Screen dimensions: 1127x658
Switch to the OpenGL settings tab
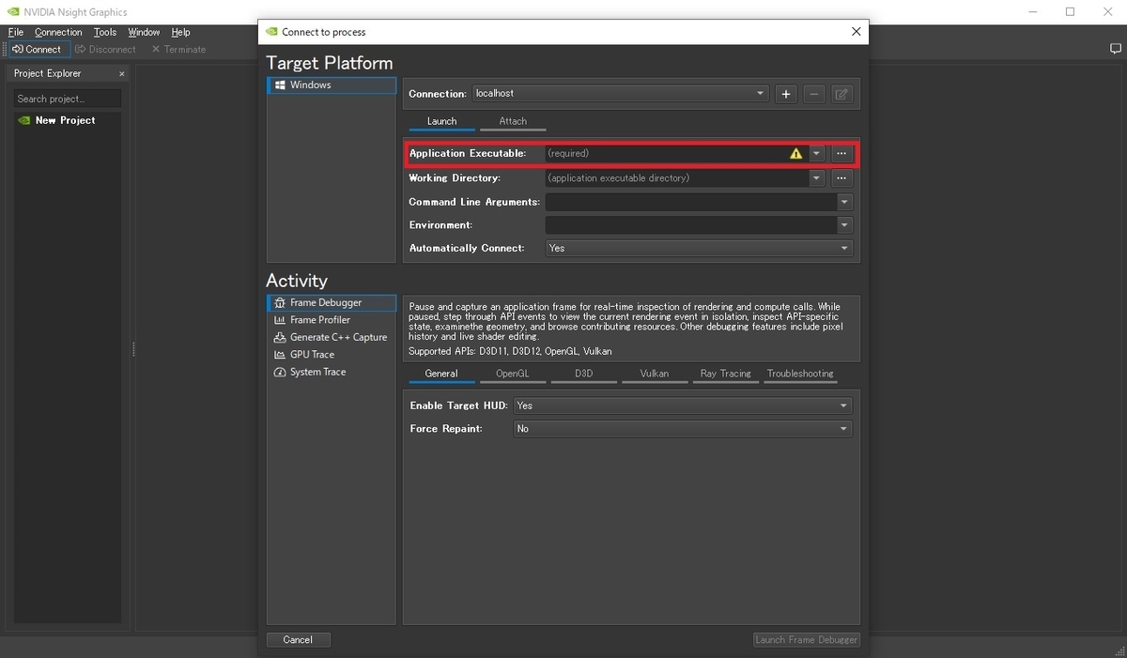coord(513,374)
